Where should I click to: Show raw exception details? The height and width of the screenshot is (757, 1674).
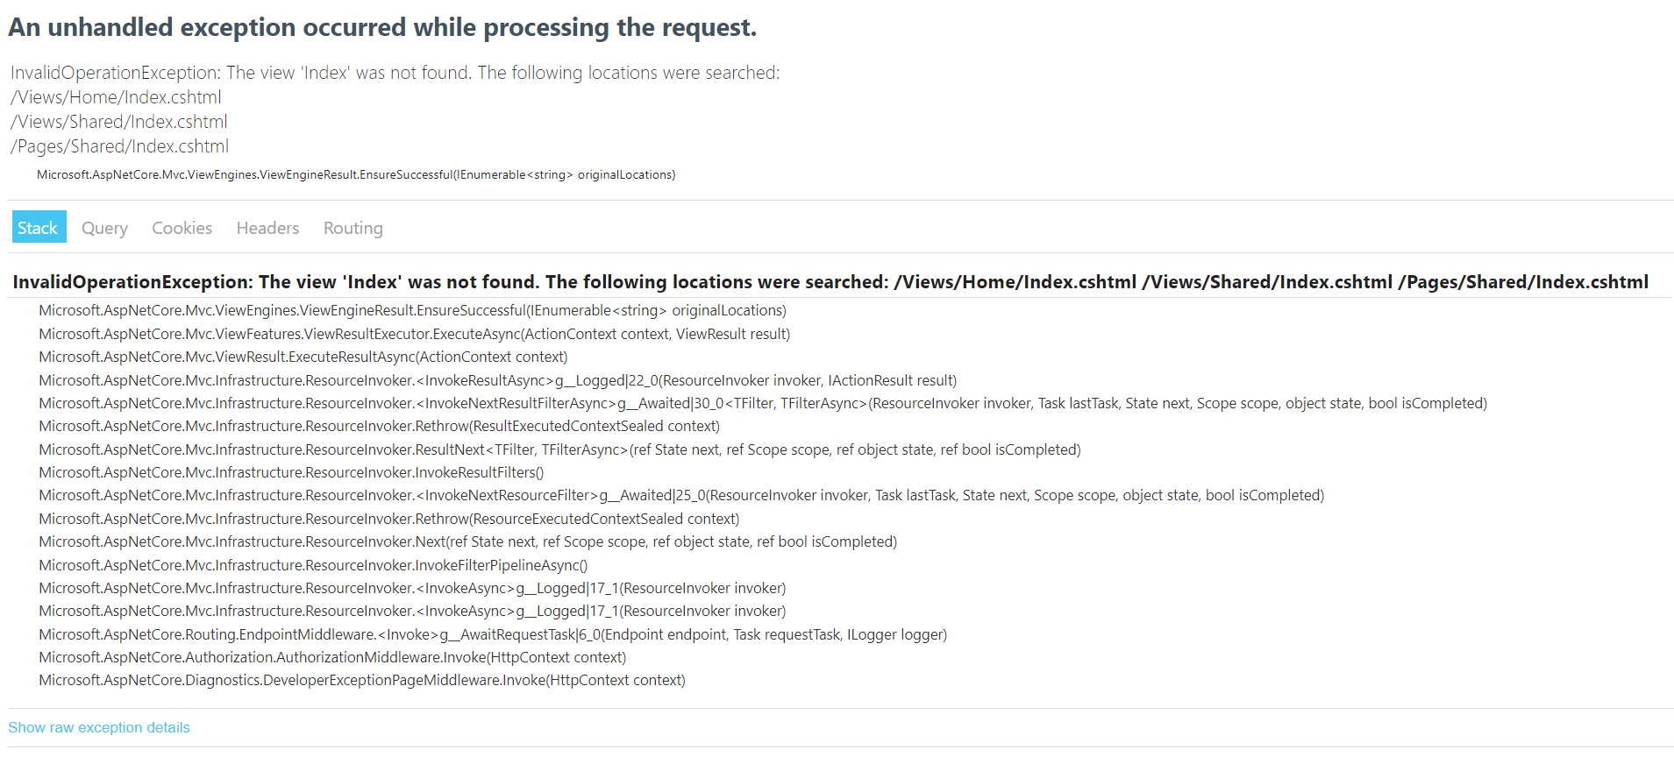click(98, 727)
